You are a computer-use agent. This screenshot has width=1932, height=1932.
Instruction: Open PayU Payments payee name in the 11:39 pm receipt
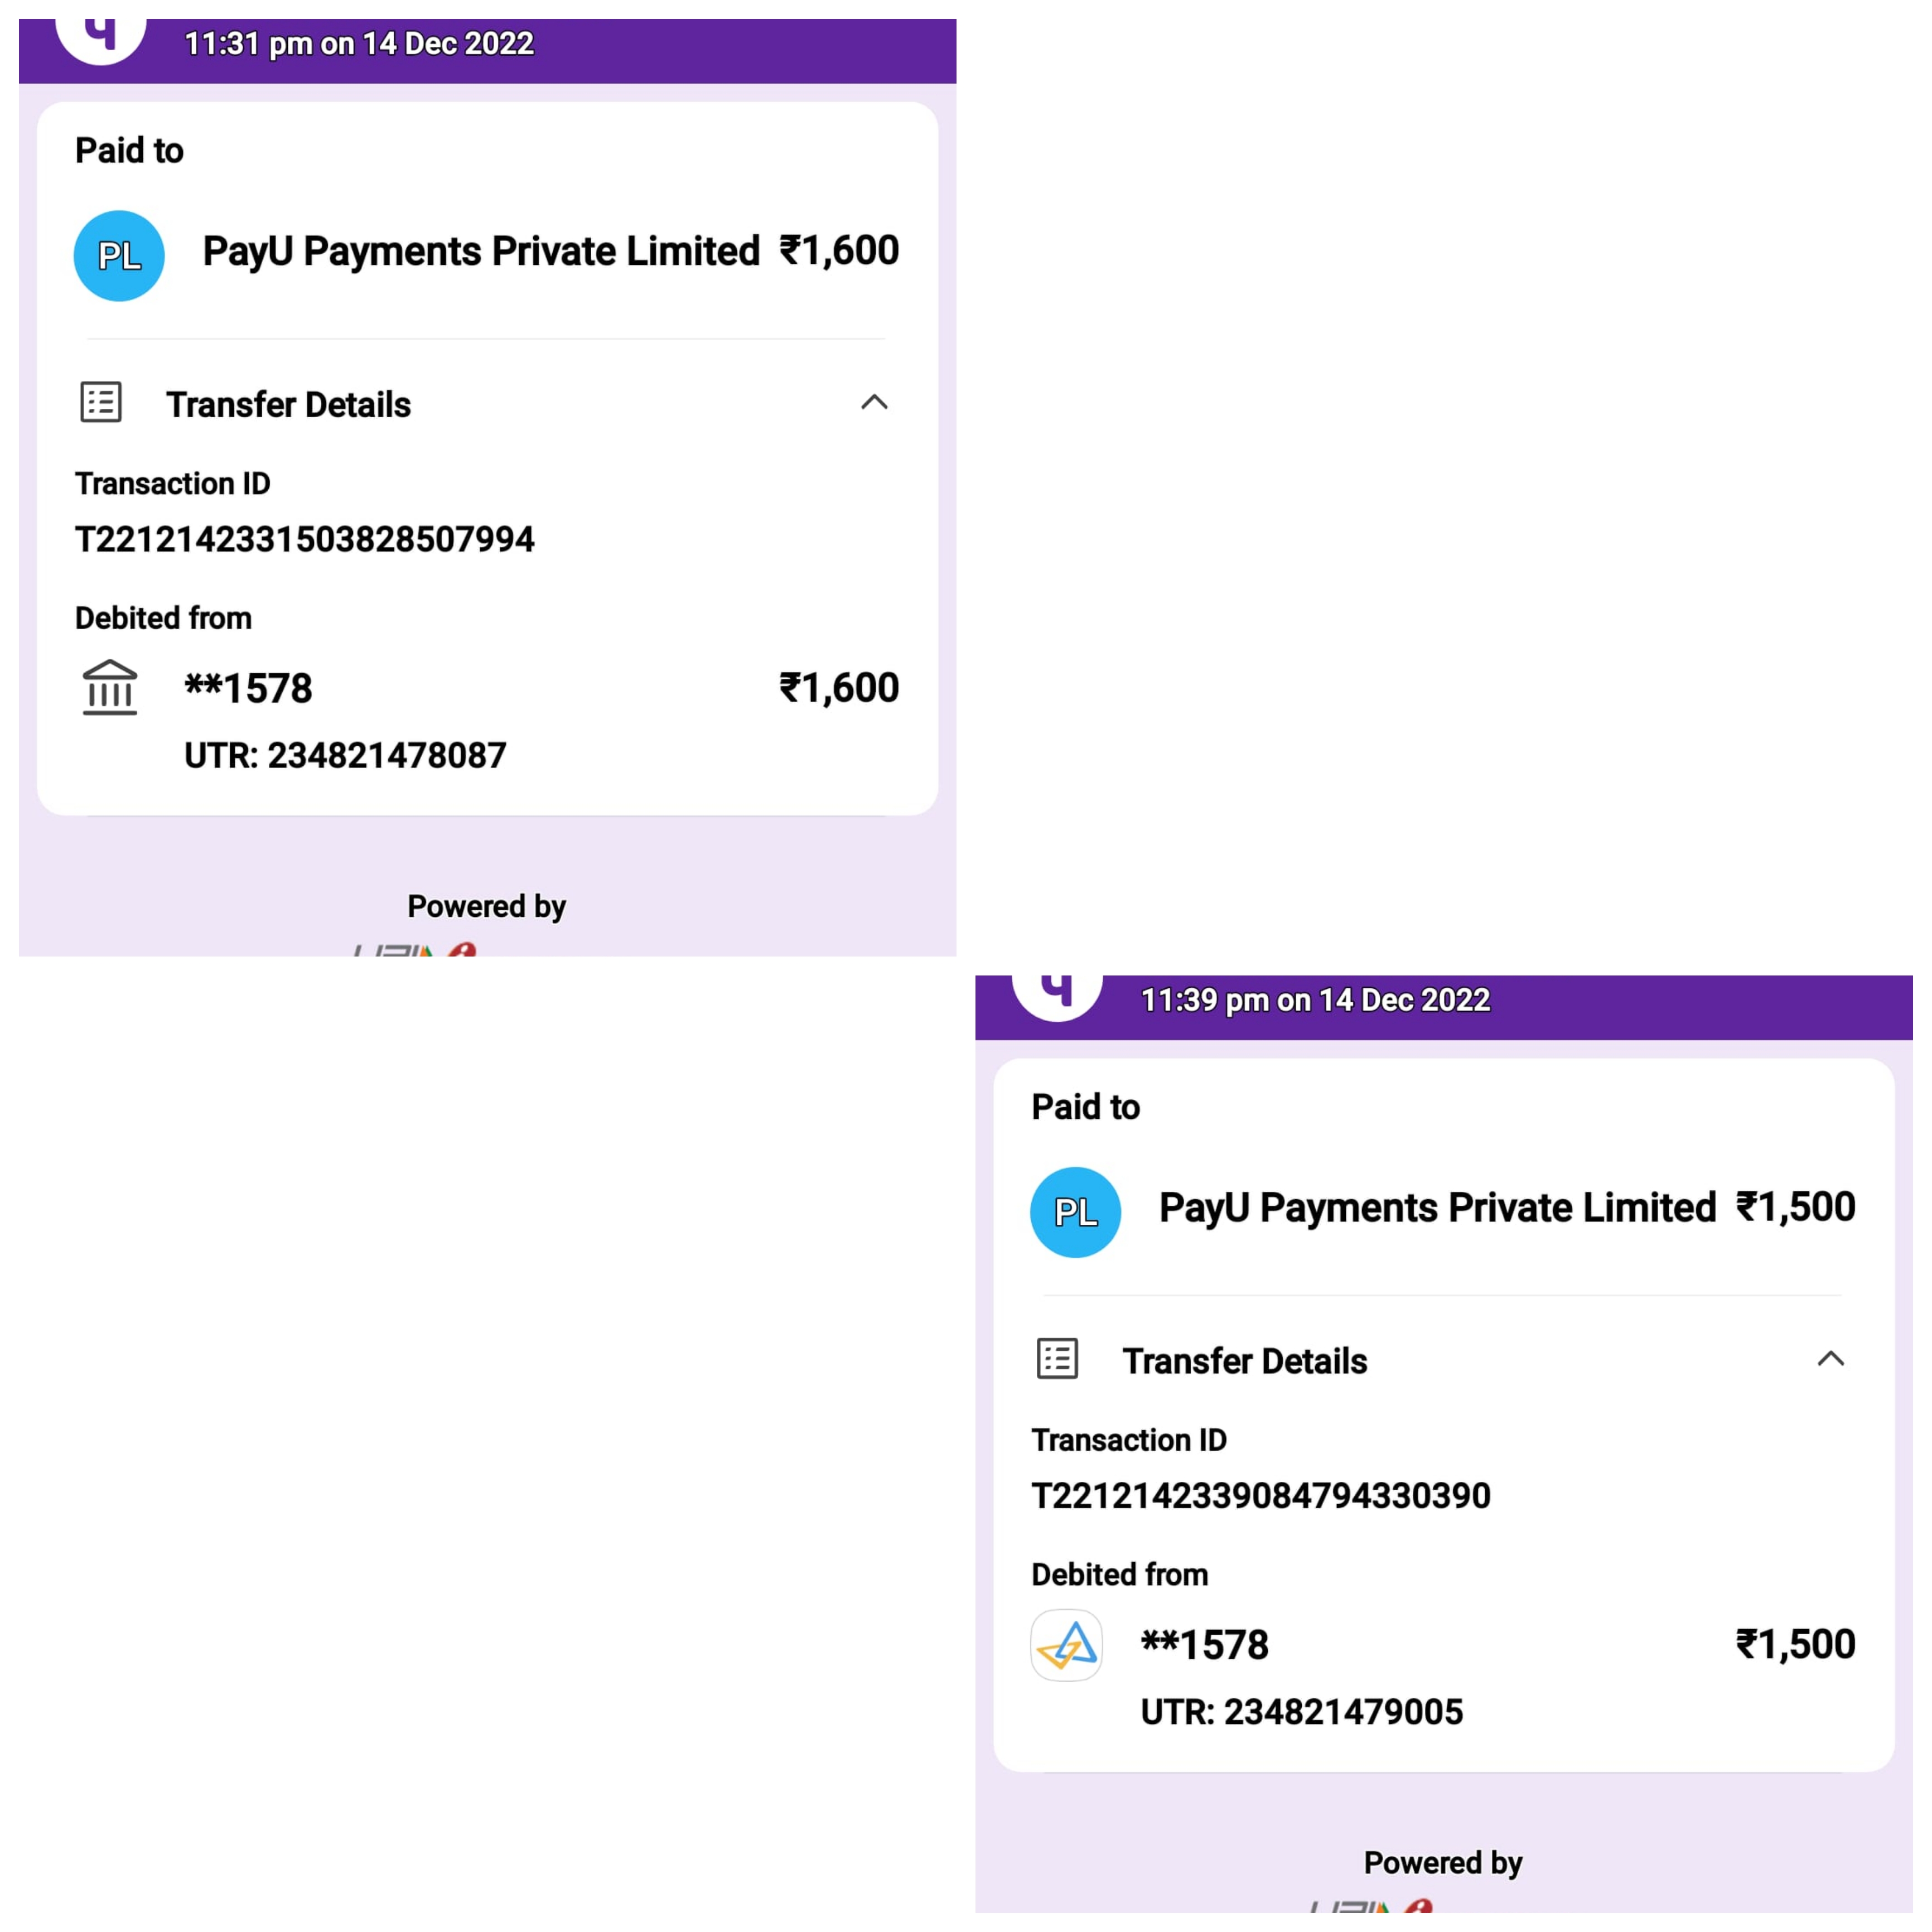(1437, 1208)
